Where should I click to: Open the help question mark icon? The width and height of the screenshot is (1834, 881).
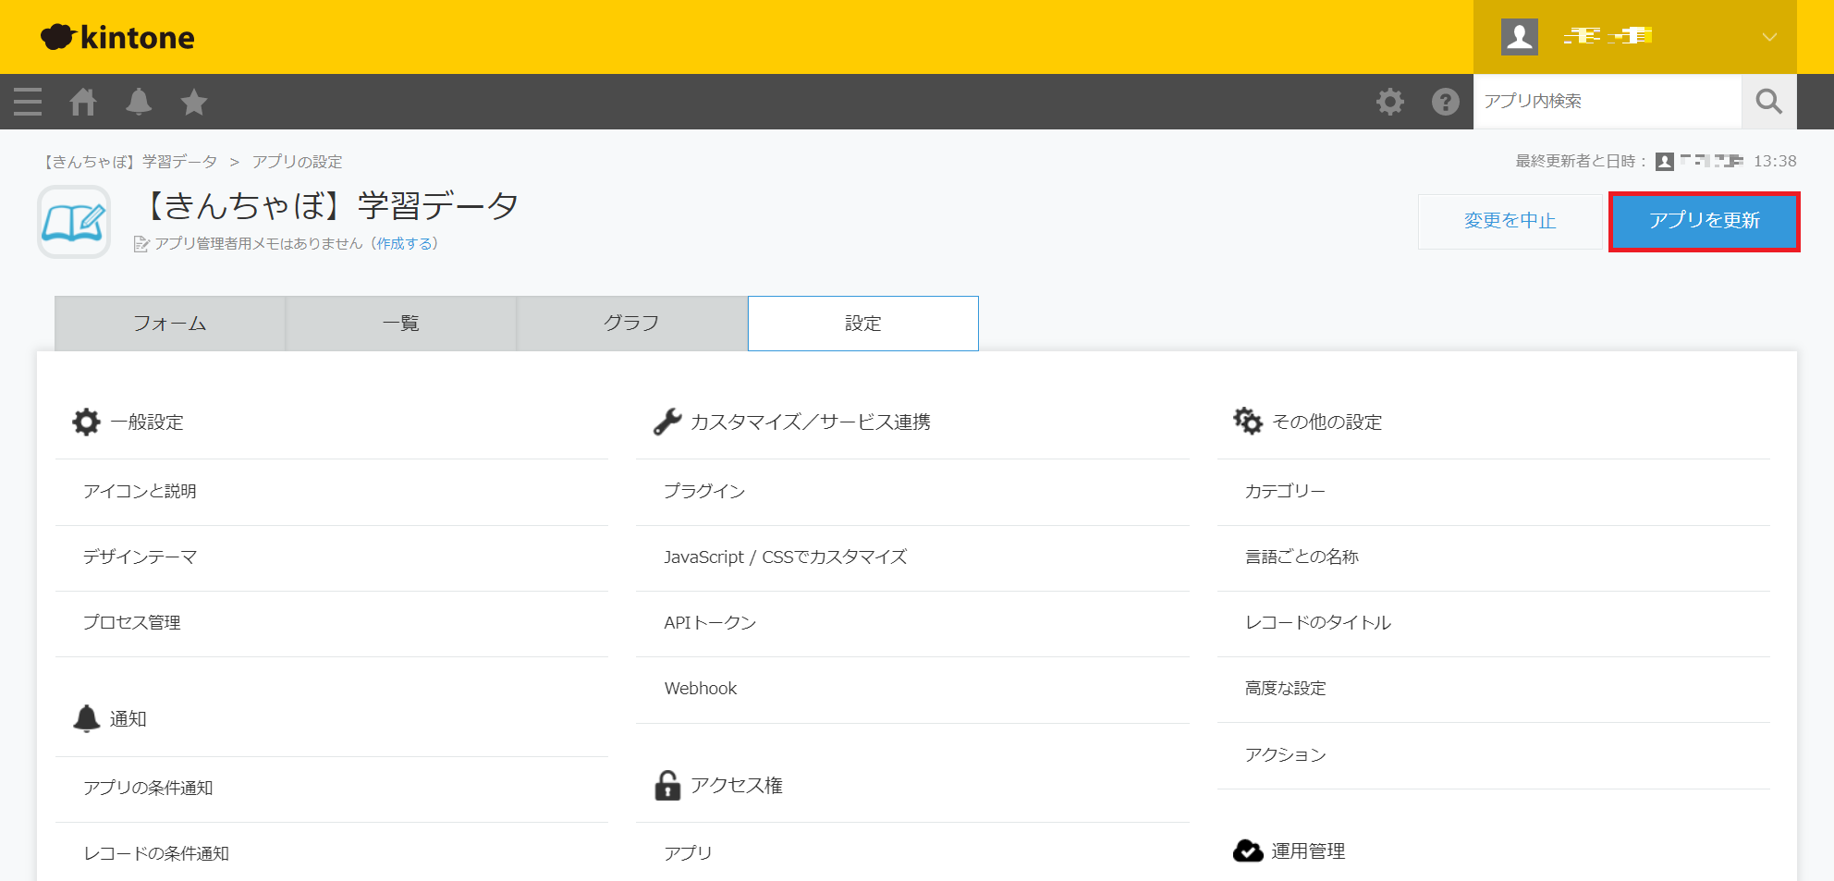(x=1445, y=102)
